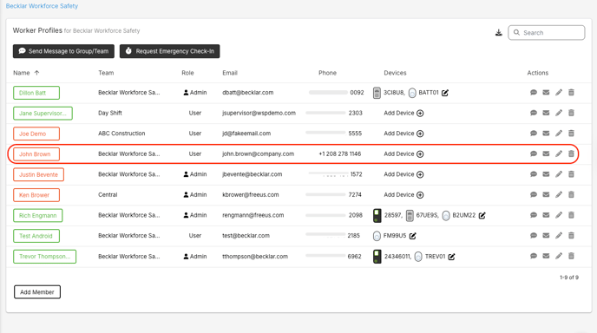Edit devices for Rich Engmann
Image resolution: width=597 pixels, height=333 pixels.
pyautogui.click(x=482, y=215)
